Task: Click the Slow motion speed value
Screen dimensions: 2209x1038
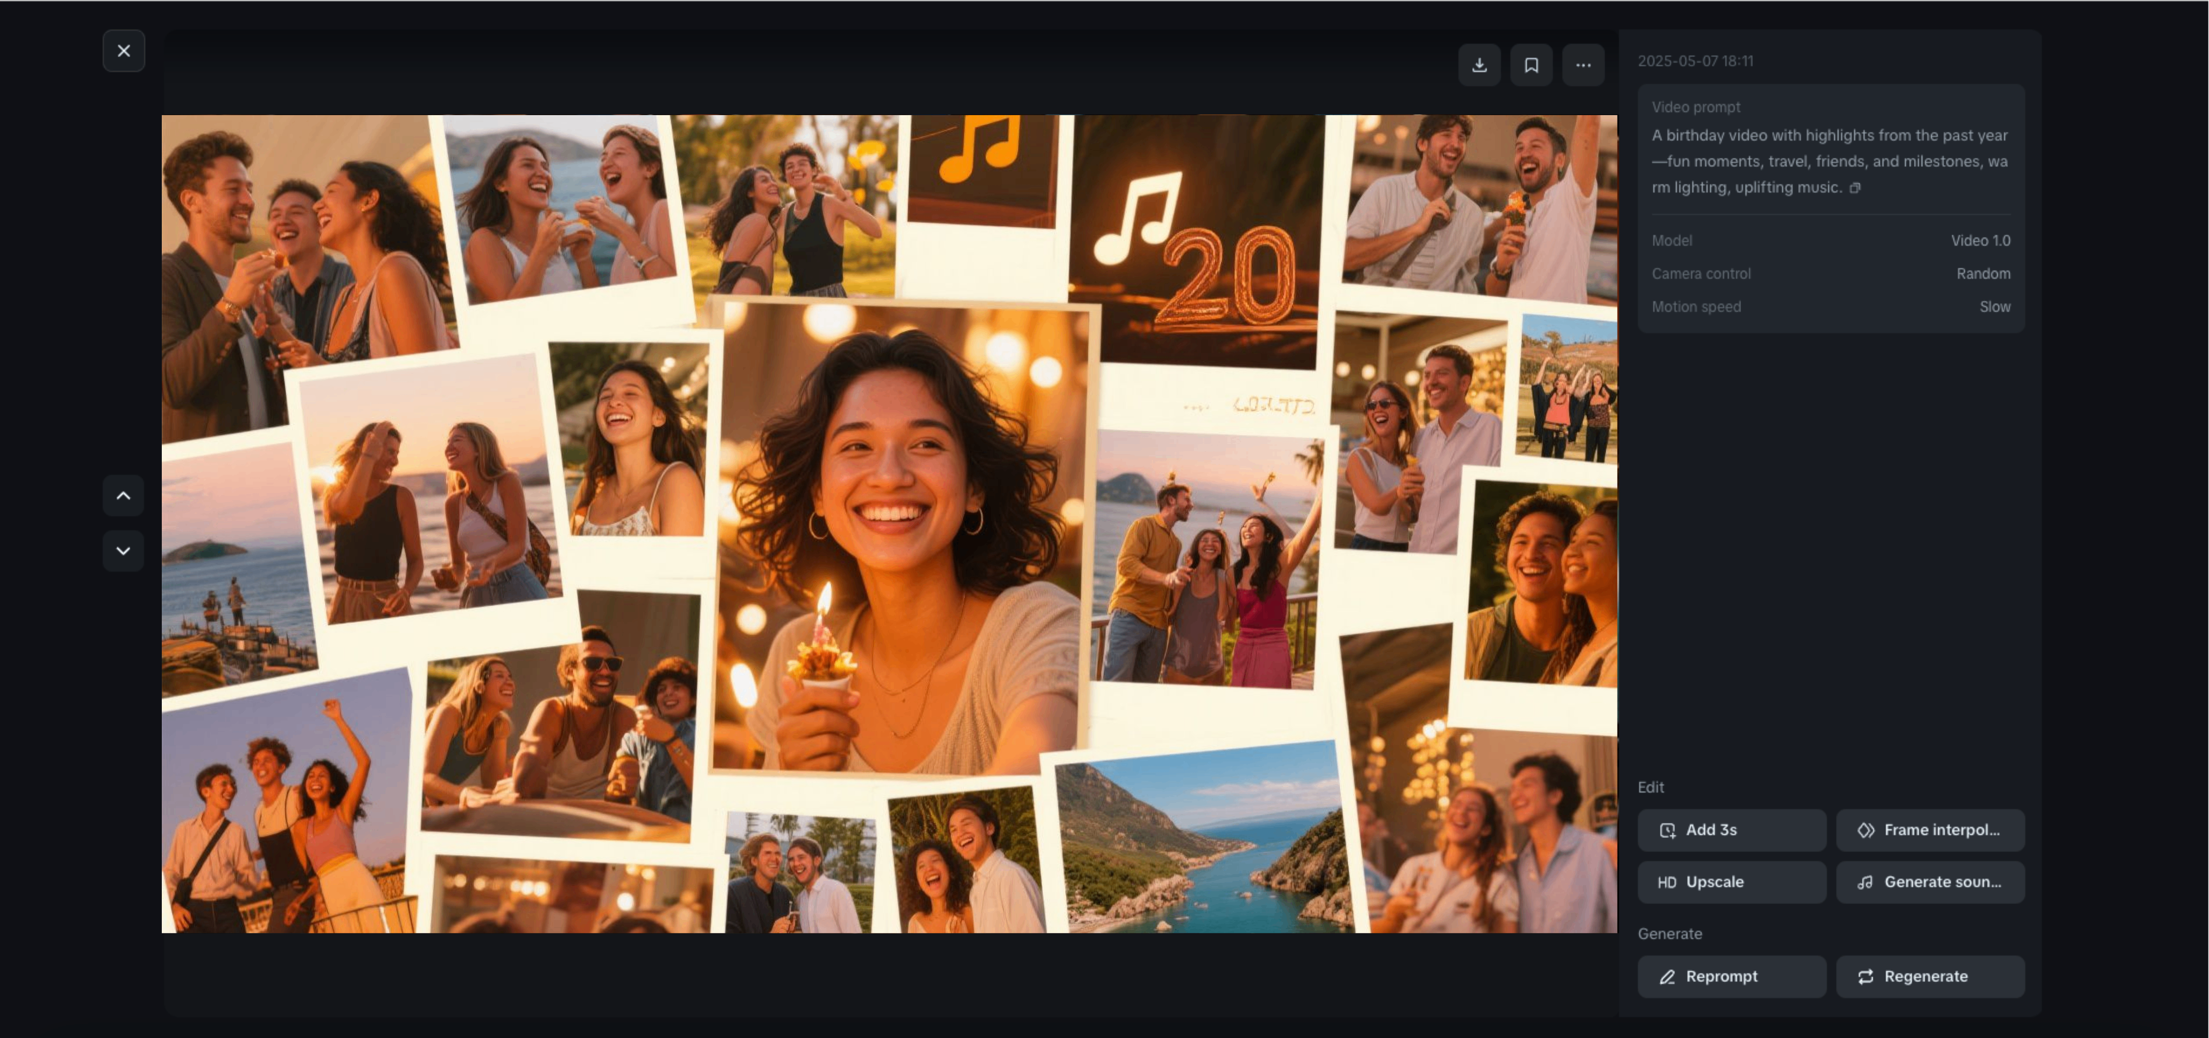Action: (1995, 307)
